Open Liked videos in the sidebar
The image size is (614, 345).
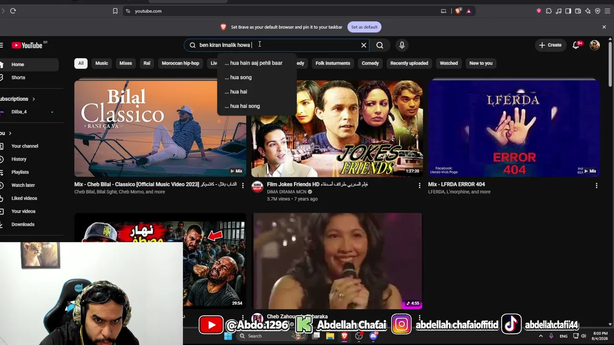(29, 198)
